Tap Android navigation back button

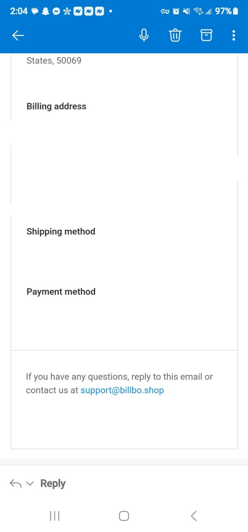tap(194, 516)
